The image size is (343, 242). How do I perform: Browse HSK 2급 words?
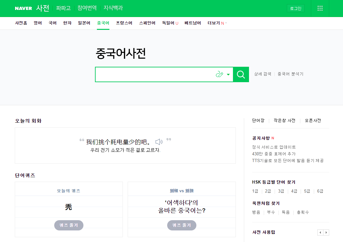268,191
